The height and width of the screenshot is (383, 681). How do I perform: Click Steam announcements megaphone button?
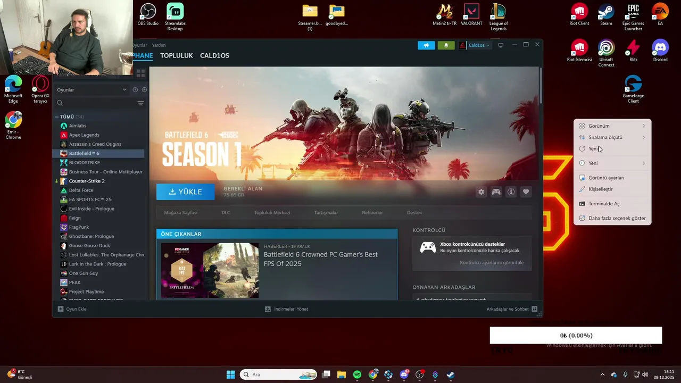(426, 45)
